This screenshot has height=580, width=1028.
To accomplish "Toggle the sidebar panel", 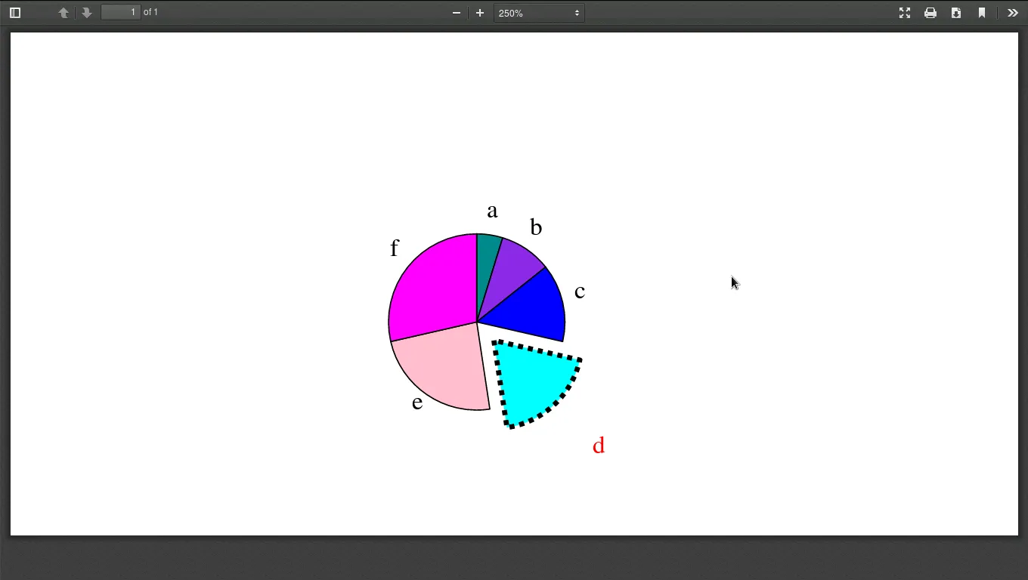I will pyautogui.click(x=15, y=13).
